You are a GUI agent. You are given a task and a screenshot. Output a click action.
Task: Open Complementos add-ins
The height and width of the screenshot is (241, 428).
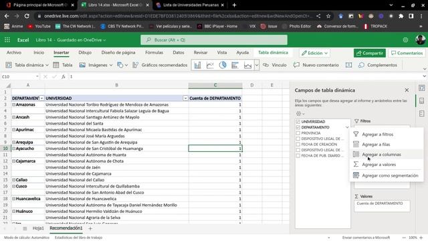(378, 65)
